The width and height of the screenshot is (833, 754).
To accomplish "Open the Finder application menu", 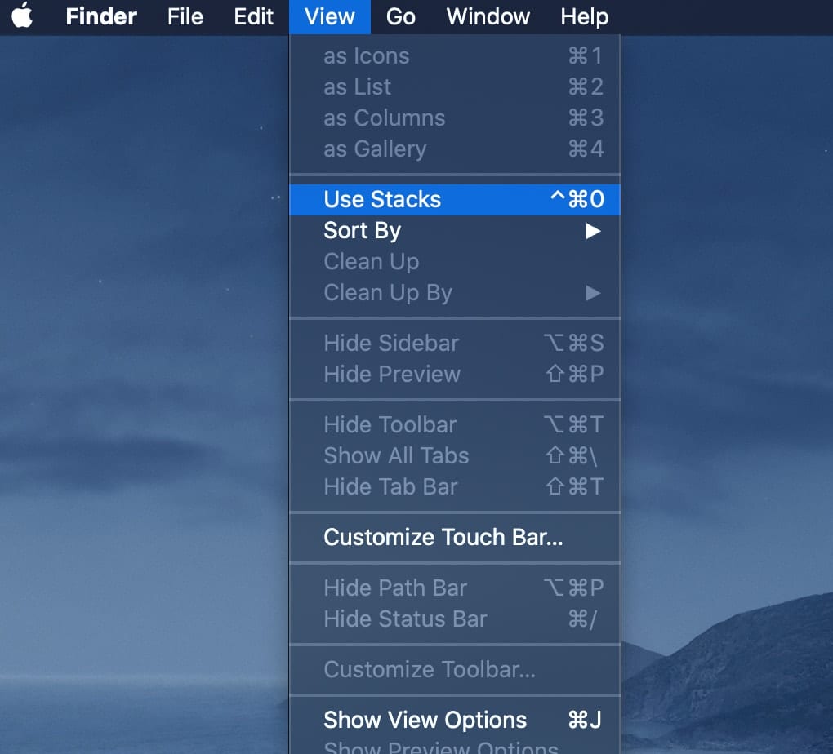I will [x=101, y=16].
